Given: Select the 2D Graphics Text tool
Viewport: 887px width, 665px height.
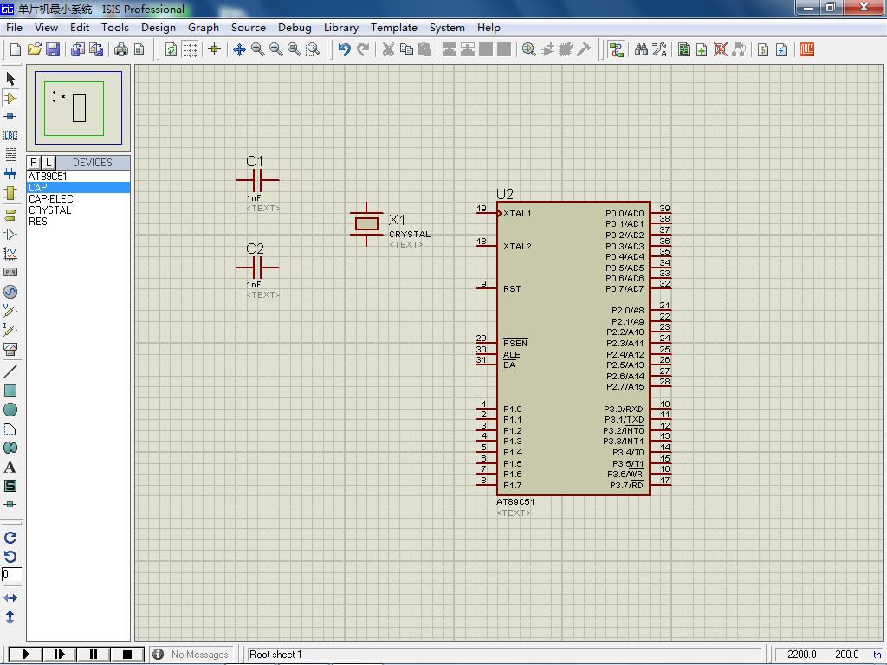Looking at the screenshot, I should [10, 467].
